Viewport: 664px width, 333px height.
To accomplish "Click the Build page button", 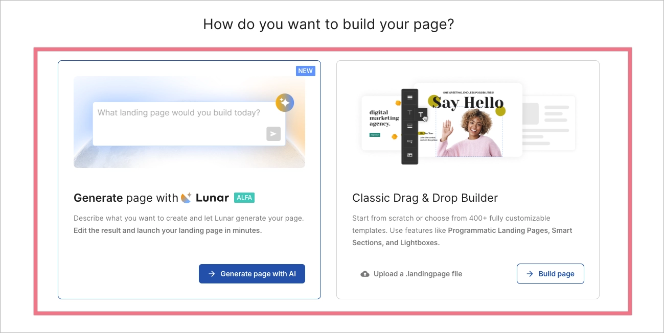I will point(550,274).
